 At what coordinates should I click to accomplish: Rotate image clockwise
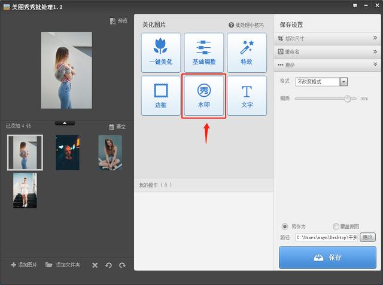(122, 265)
